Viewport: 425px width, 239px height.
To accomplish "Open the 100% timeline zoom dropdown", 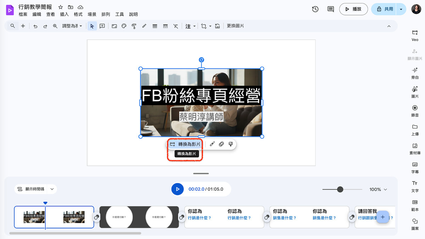I will (x=378, y=189).
